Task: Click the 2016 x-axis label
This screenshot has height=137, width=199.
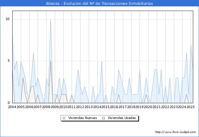Action: (x=114, y=107)
